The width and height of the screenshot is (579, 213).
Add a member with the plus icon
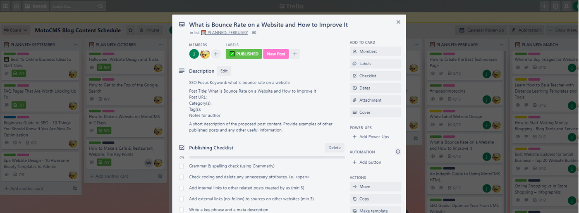click(216, 54)
